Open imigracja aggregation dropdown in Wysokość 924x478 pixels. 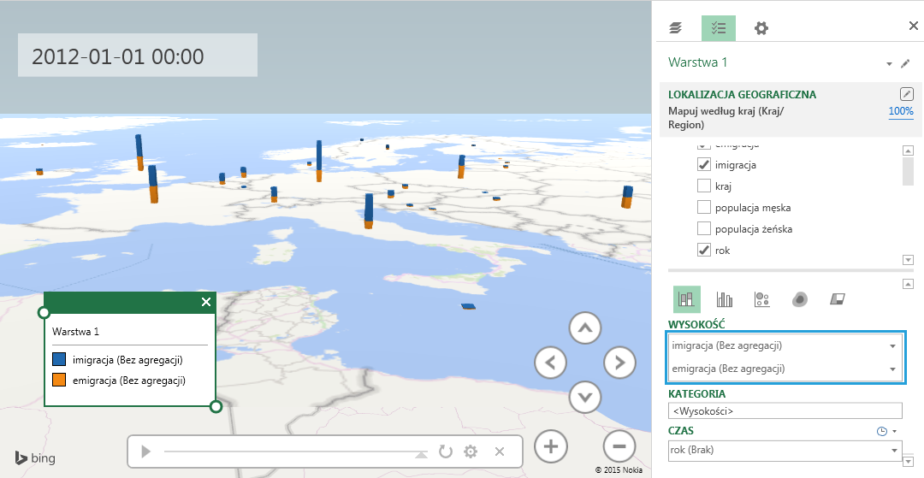tap(893, 346)
